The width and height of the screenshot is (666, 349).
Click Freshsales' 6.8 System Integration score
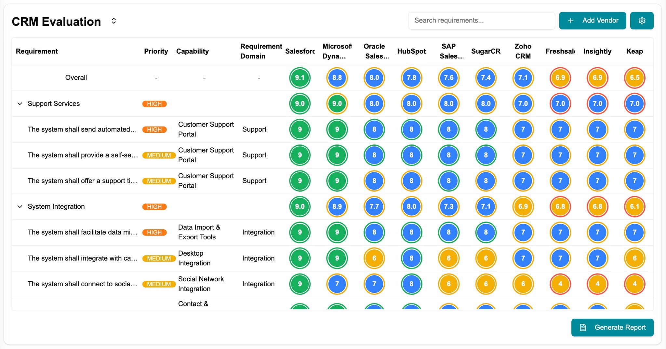[x=560, y=207]
